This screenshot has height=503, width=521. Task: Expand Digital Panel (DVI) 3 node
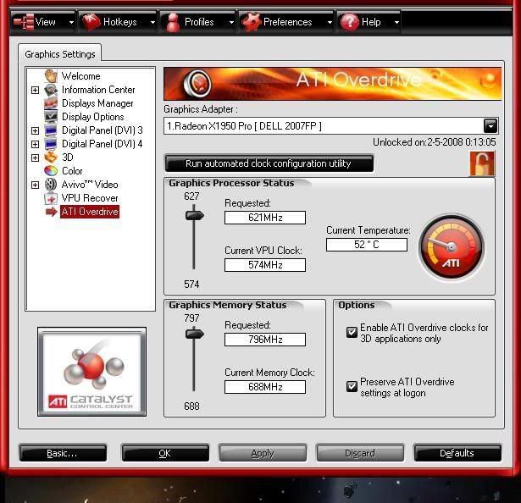35,130
